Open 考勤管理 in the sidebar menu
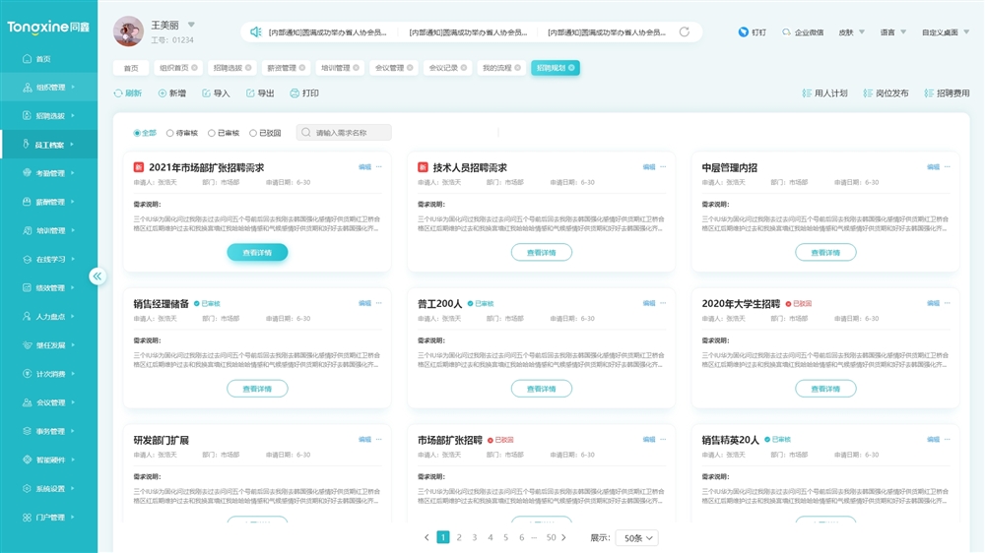The width and height of the screenshot is (985, 553). (49, 173)
